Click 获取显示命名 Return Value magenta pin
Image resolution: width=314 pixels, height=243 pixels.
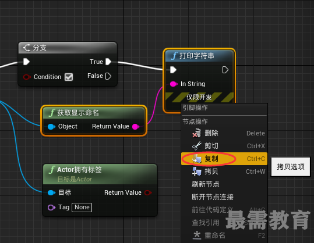click(136, 127)
